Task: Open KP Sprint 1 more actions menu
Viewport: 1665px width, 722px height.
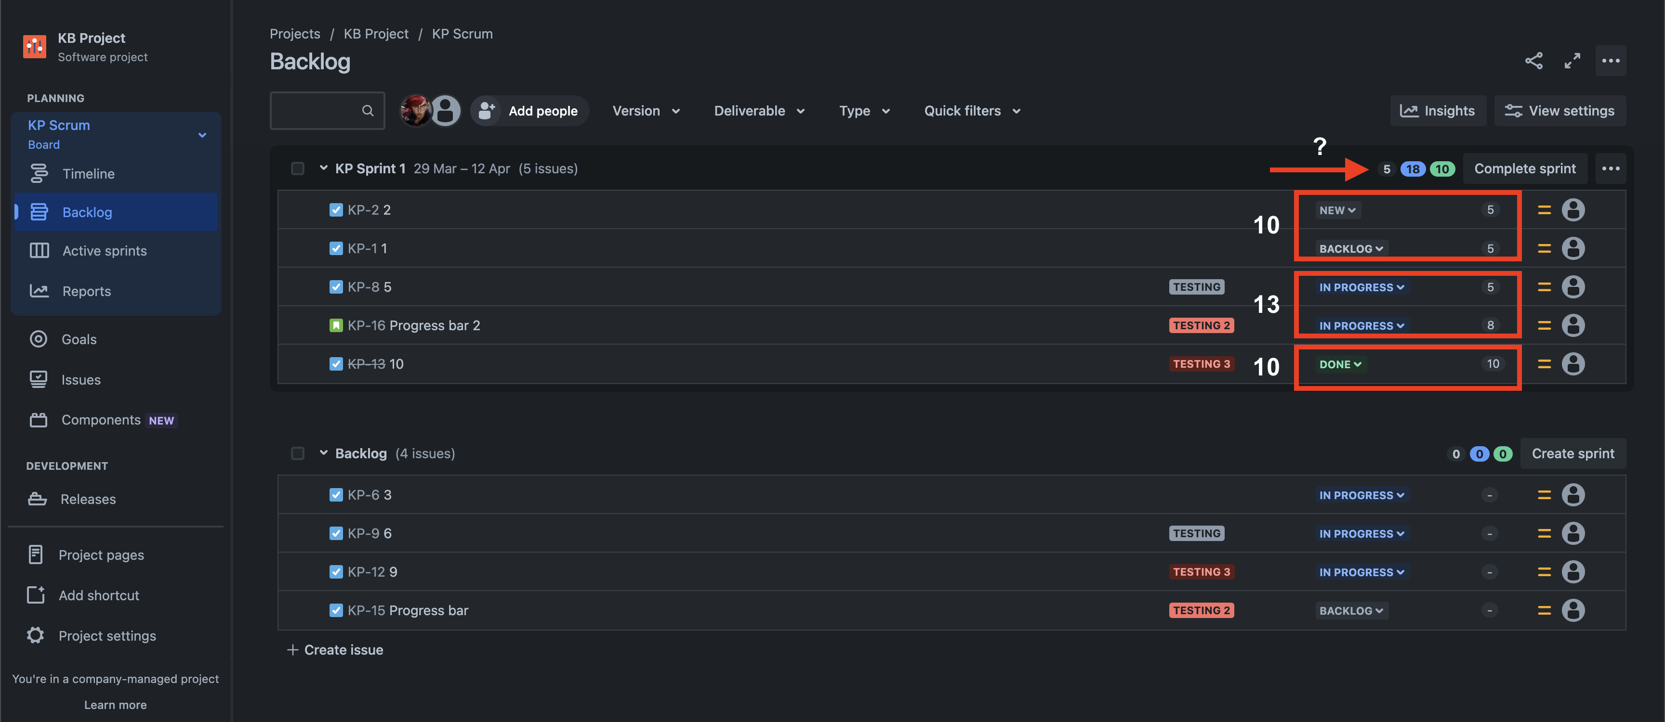Action: click(x=1611, y=168)
